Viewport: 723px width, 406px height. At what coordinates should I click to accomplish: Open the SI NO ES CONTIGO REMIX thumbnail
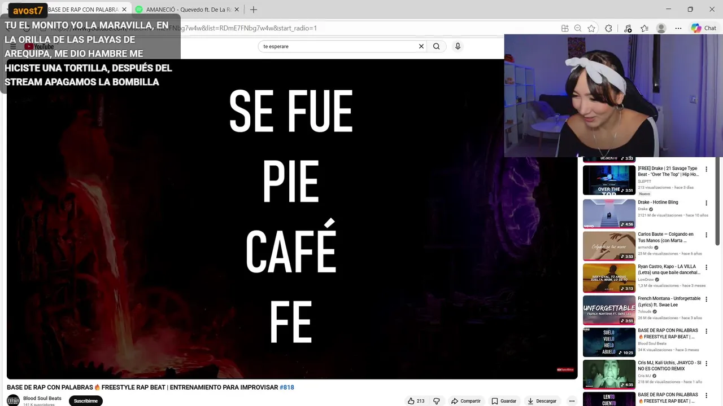click(x=609, y=374)
